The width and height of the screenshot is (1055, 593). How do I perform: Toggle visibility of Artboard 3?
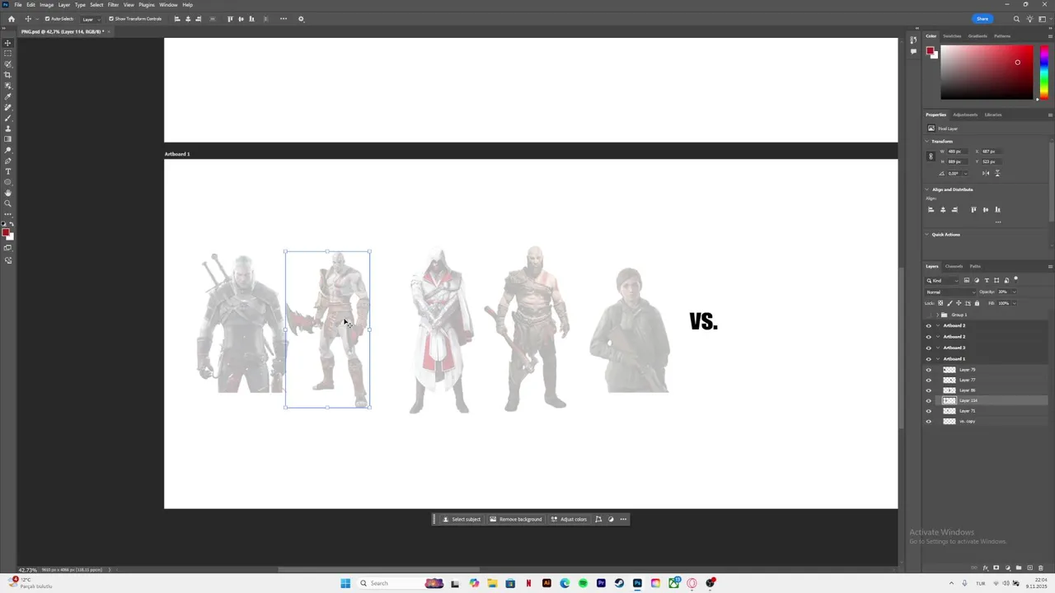929,348
